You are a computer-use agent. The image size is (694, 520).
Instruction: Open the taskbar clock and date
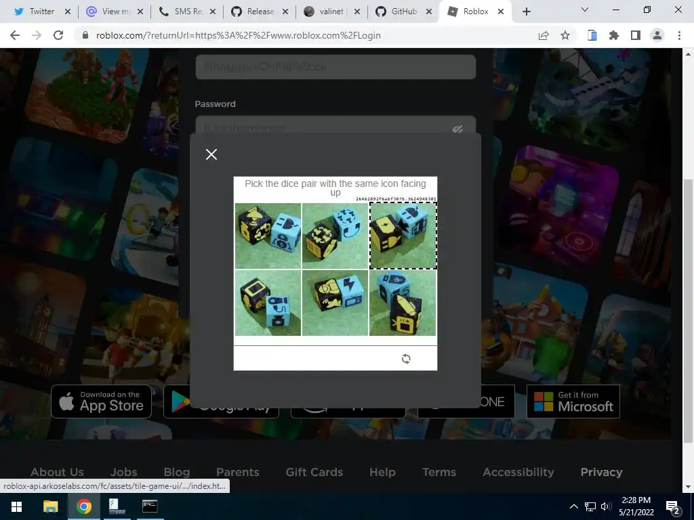click(636, 506)
